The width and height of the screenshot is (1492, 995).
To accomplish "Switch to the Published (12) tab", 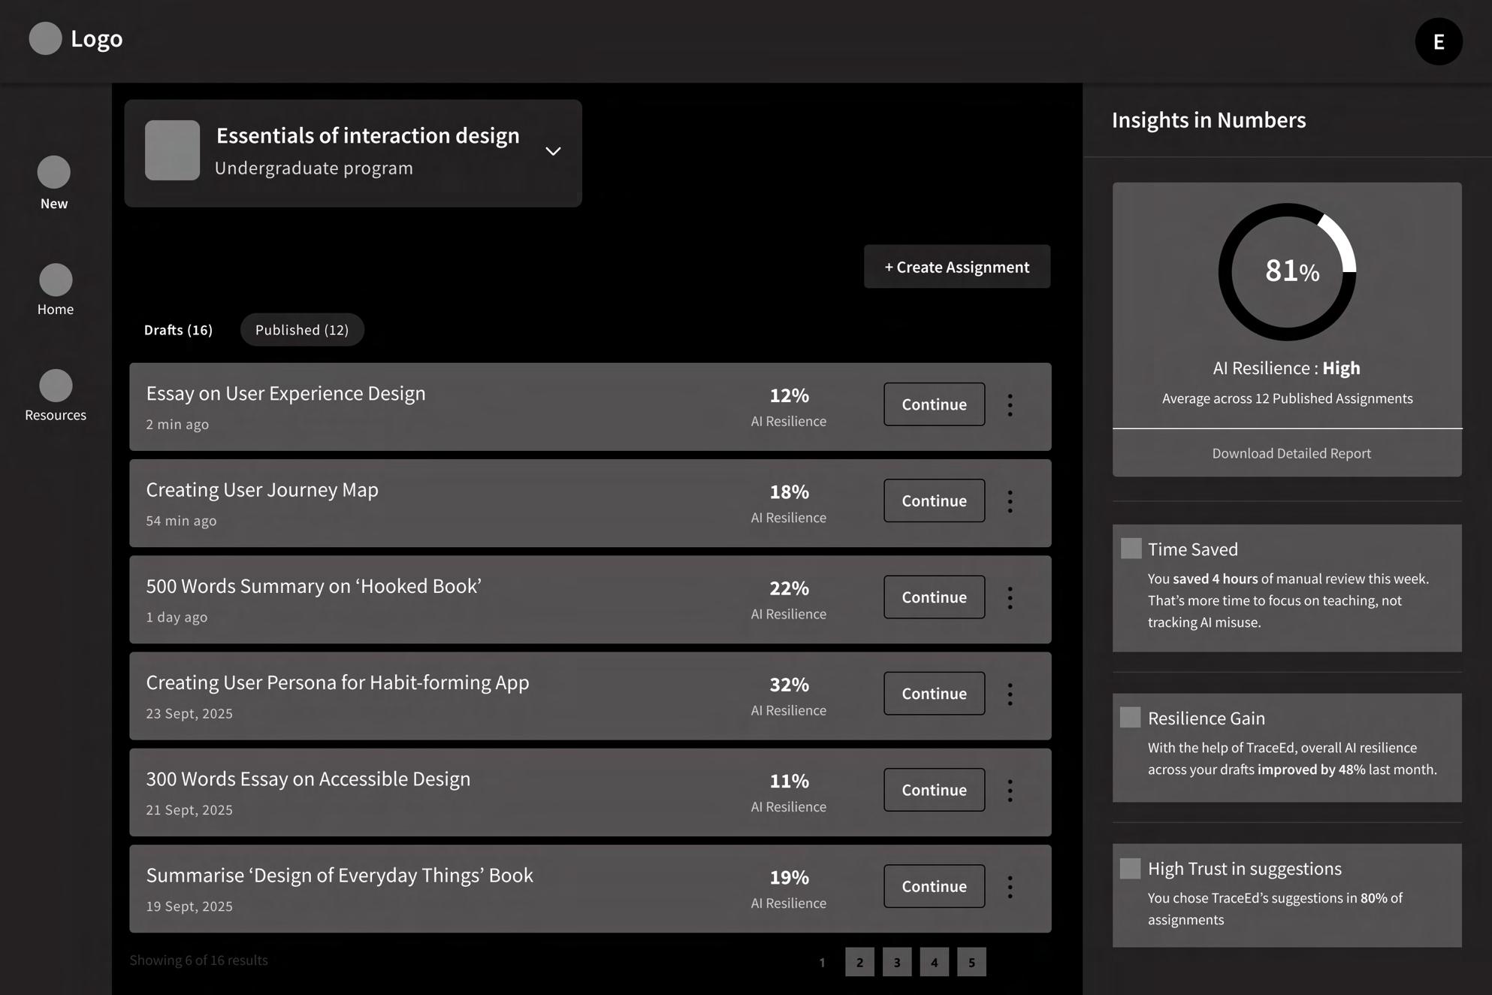I will pos(302,330).
